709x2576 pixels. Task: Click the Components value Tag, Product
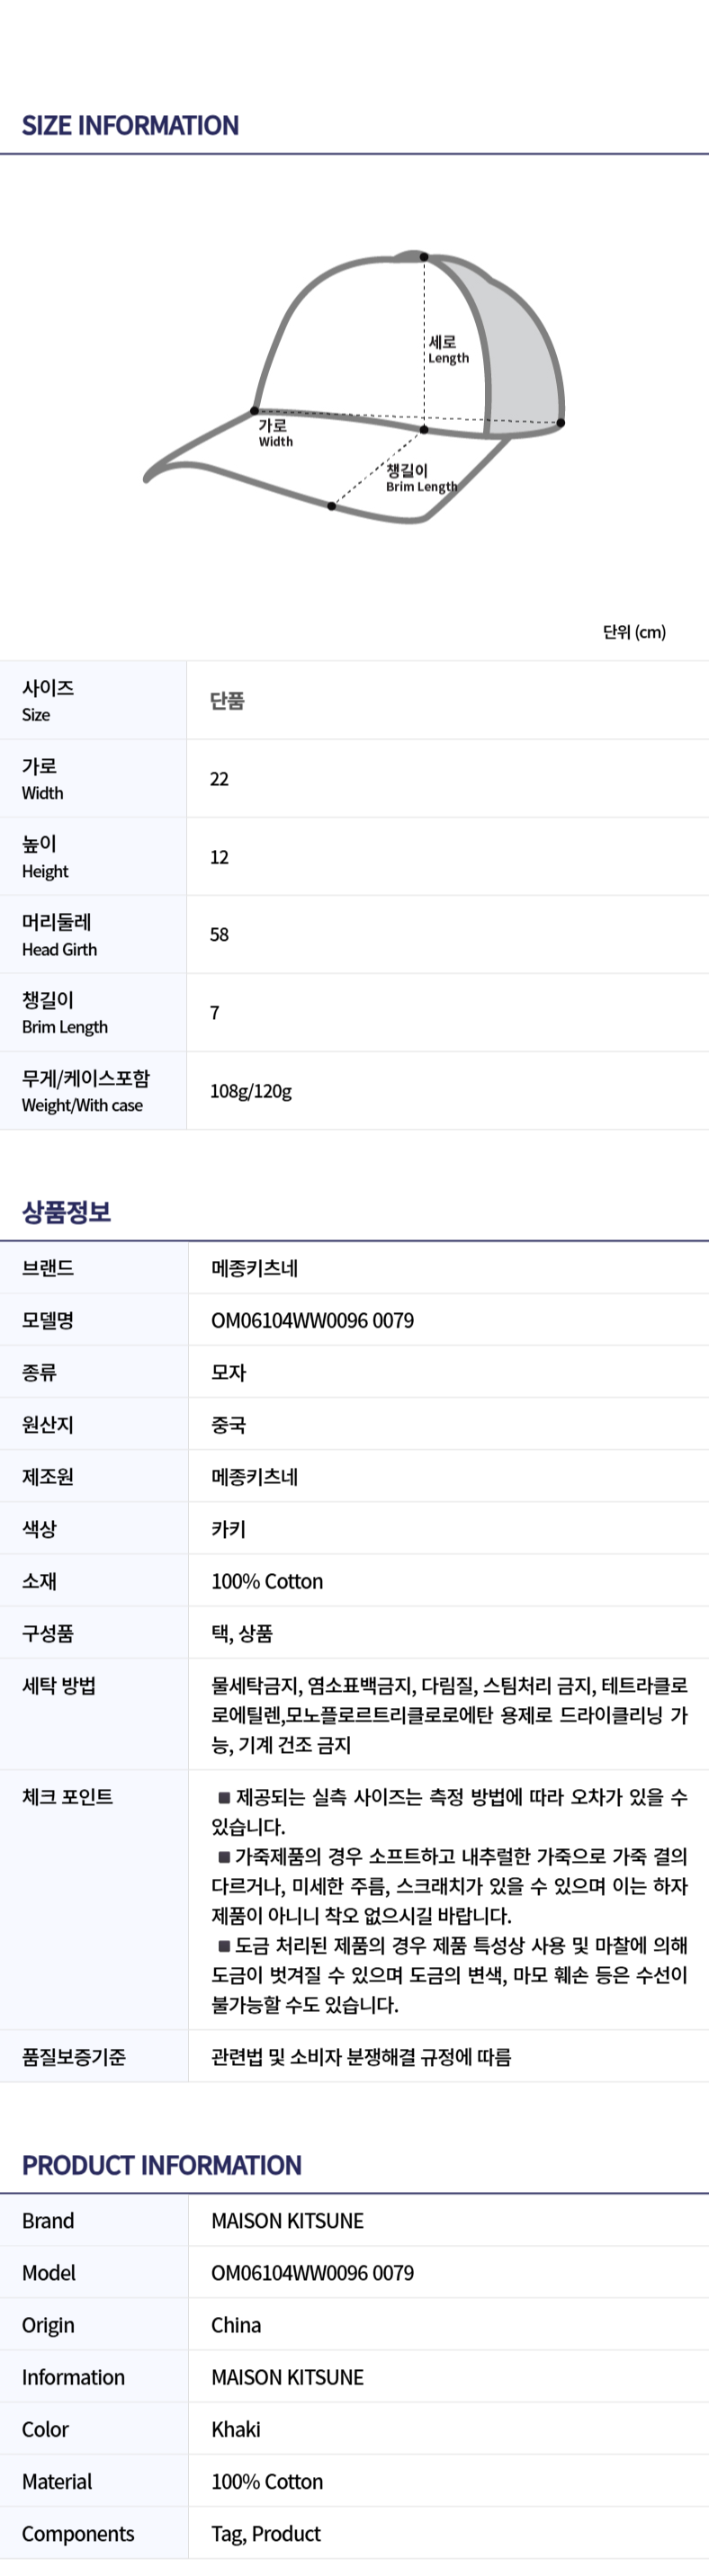266,2533
